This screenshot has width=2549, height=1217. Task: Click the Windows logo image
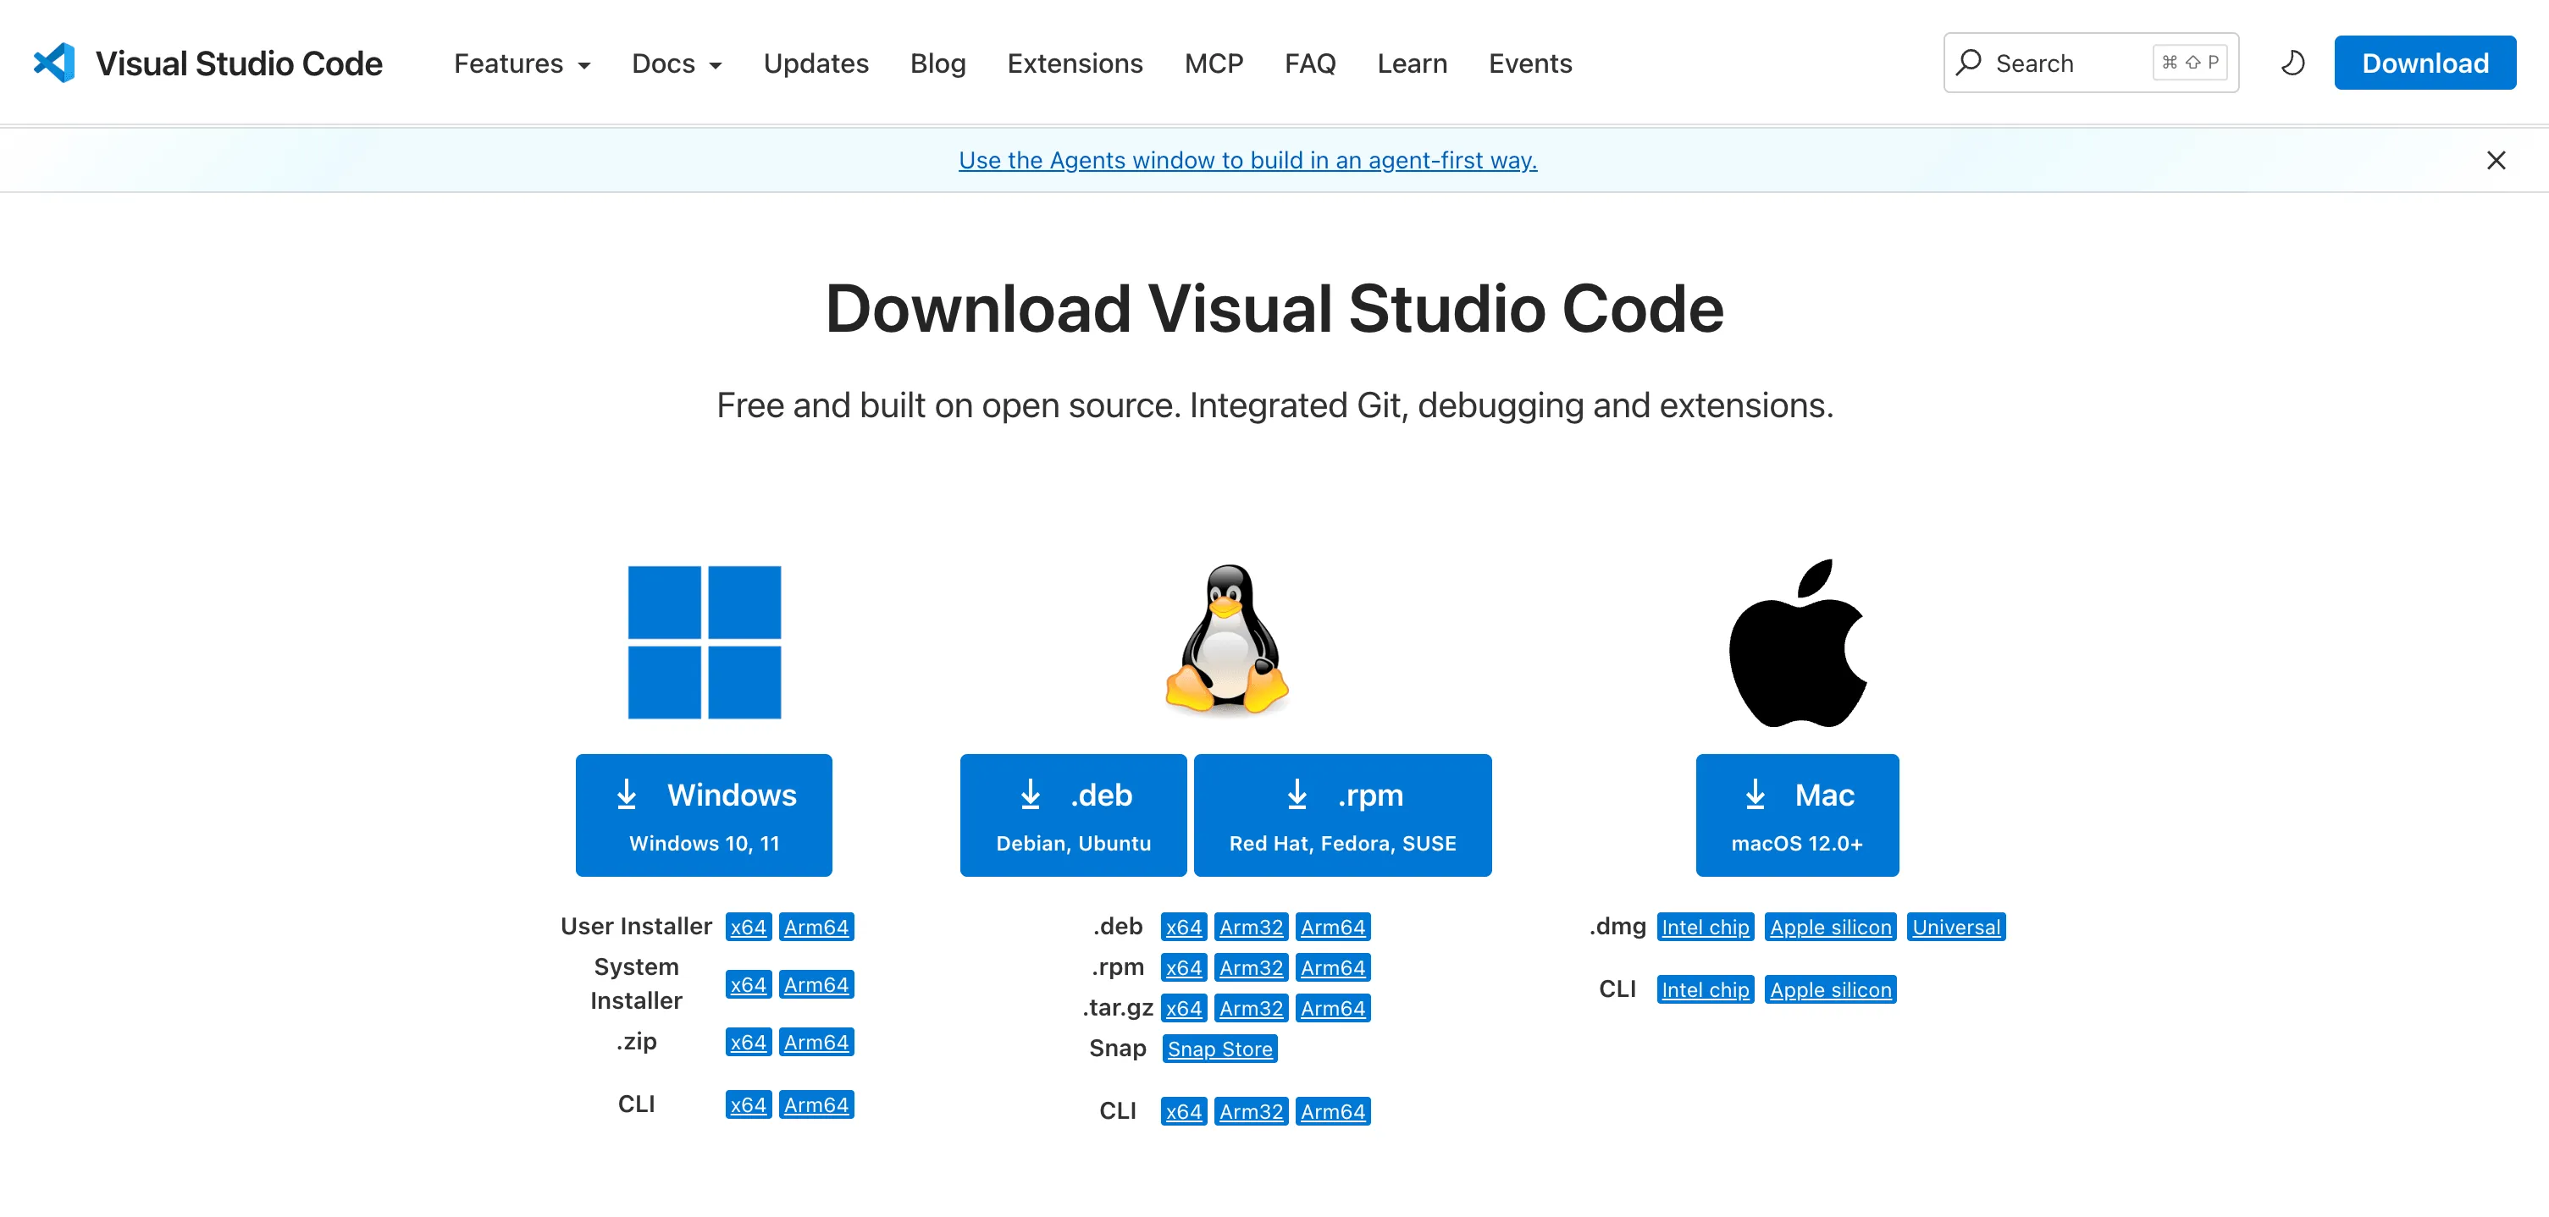[705, 642]
